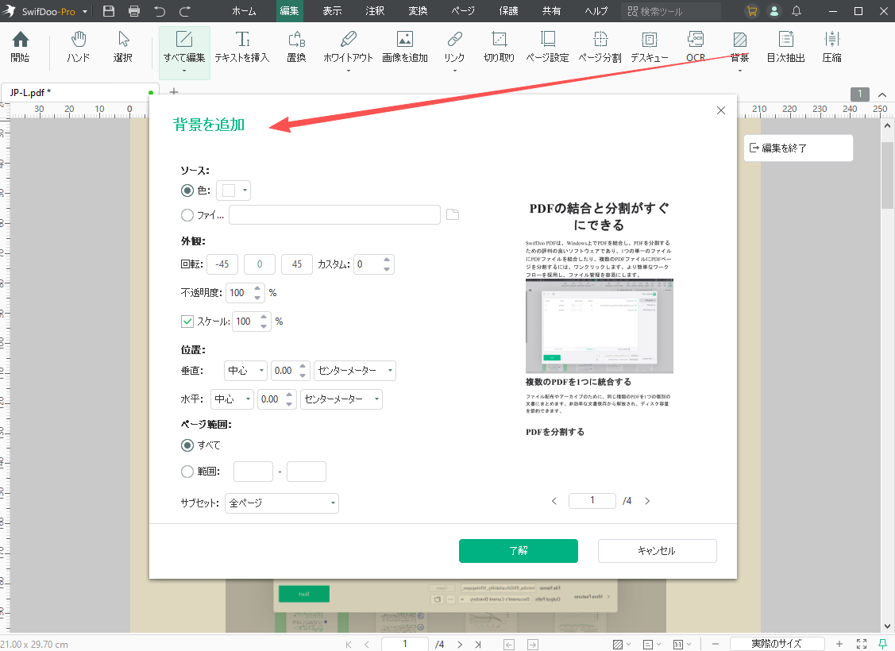
Task: Start the Compress (圧縮) tool
Action: coord(831,48)
